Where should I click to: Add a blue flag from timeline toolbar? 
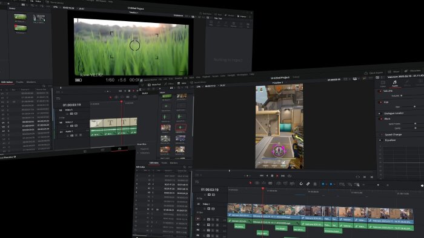click(323, 184)
